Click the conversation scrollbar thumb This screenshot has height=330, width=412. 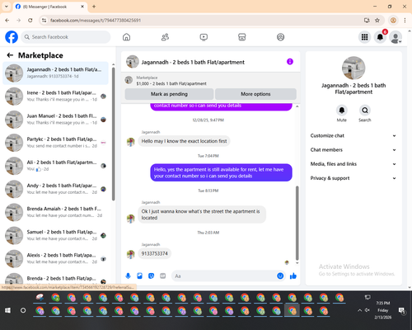(297, 223)
